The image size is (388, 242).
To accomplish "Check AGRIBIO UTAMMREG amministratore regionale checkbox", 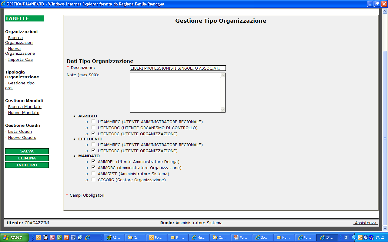I will point(93,121).
